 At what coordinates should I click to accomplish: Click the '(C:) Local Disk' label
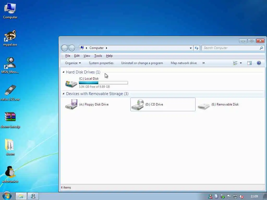click(89, 79)
